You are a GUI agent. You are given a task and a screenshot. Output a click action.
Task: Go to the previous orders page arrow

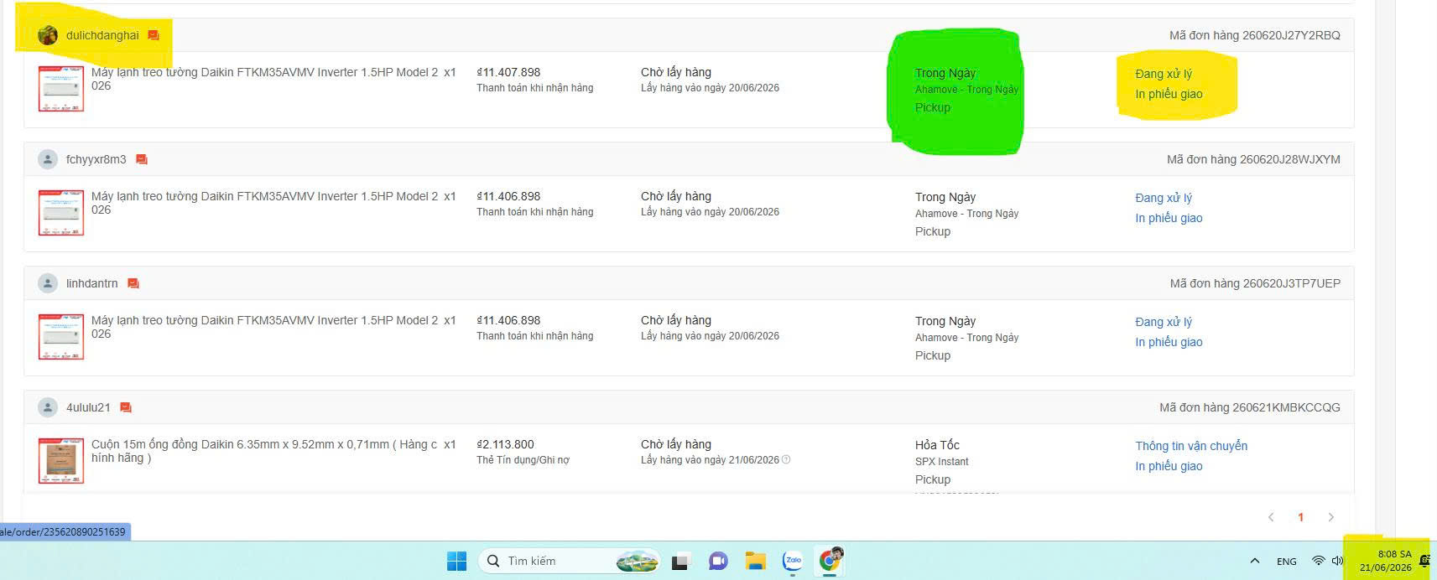(1271, 517)
